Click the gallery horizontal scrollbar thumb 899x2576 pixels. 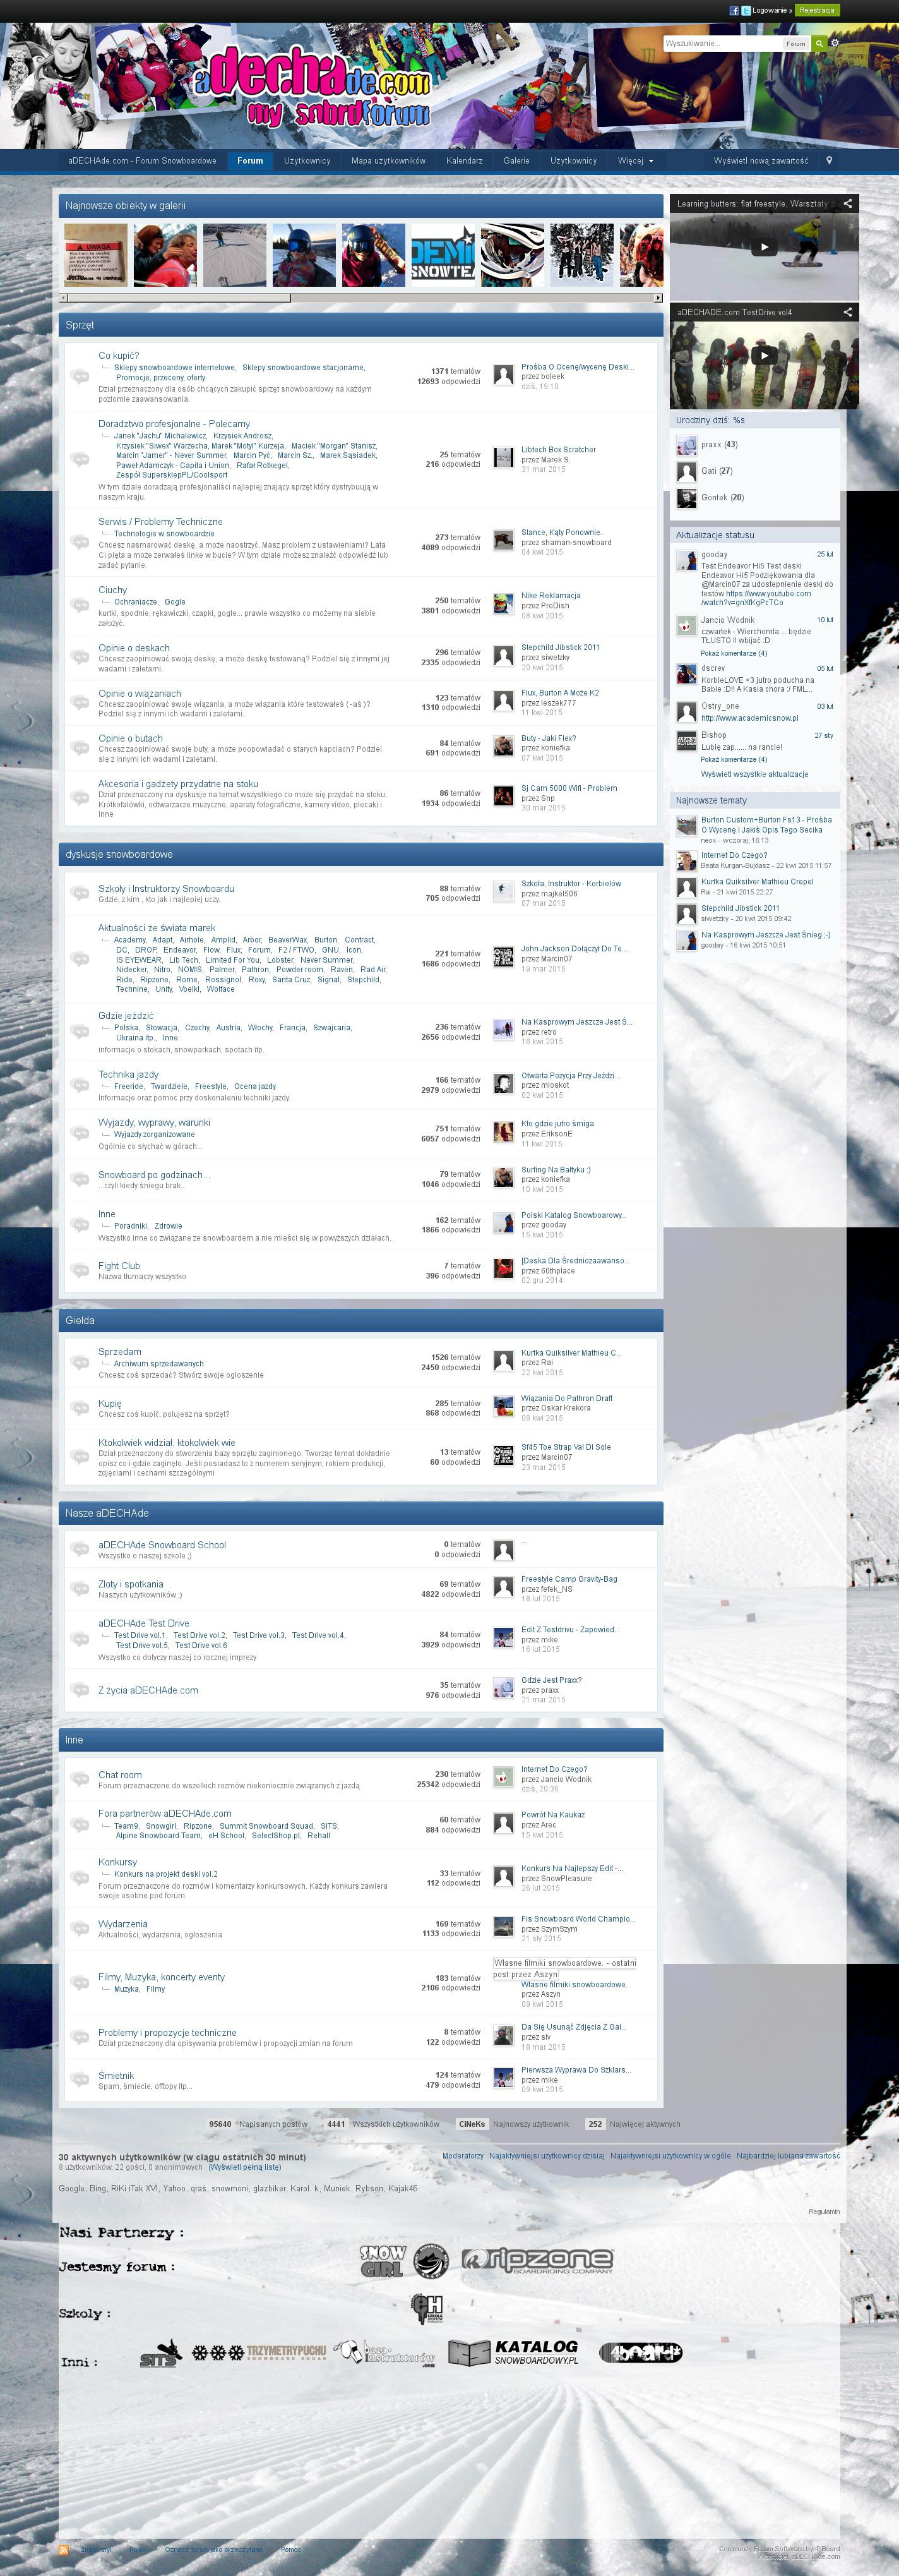tap(179, 298)
